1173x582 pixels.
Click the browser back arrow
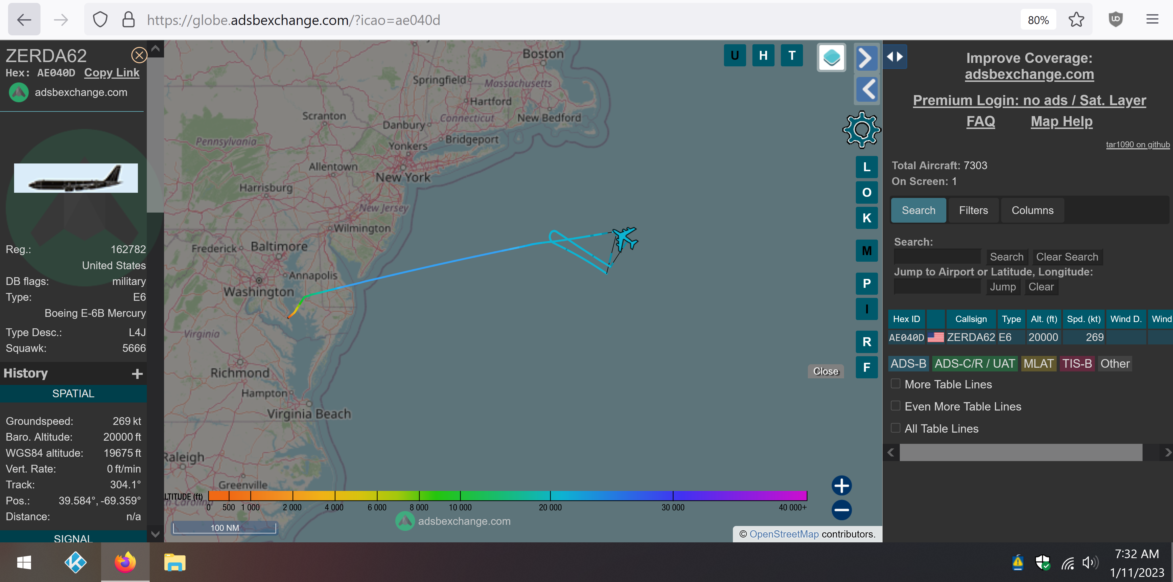[x=24, y=20]
